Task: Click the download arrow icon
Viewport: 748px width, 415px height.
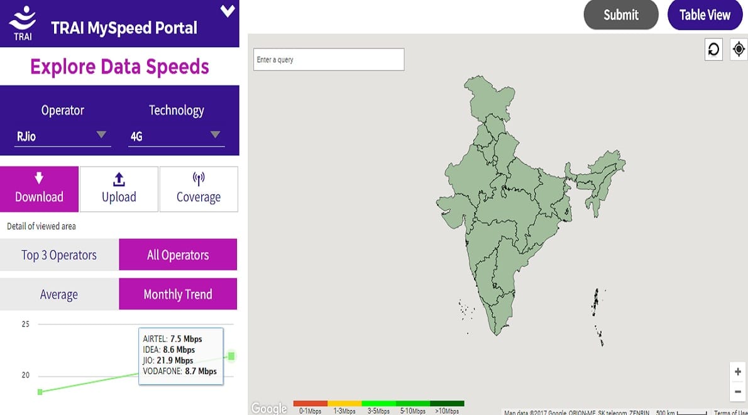Action: 39,178
